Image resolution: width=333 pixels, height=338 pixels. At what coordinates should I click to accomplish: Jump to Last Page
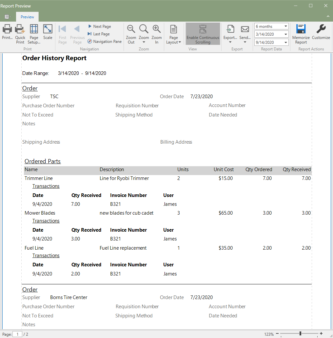click(x=99, y=34)
